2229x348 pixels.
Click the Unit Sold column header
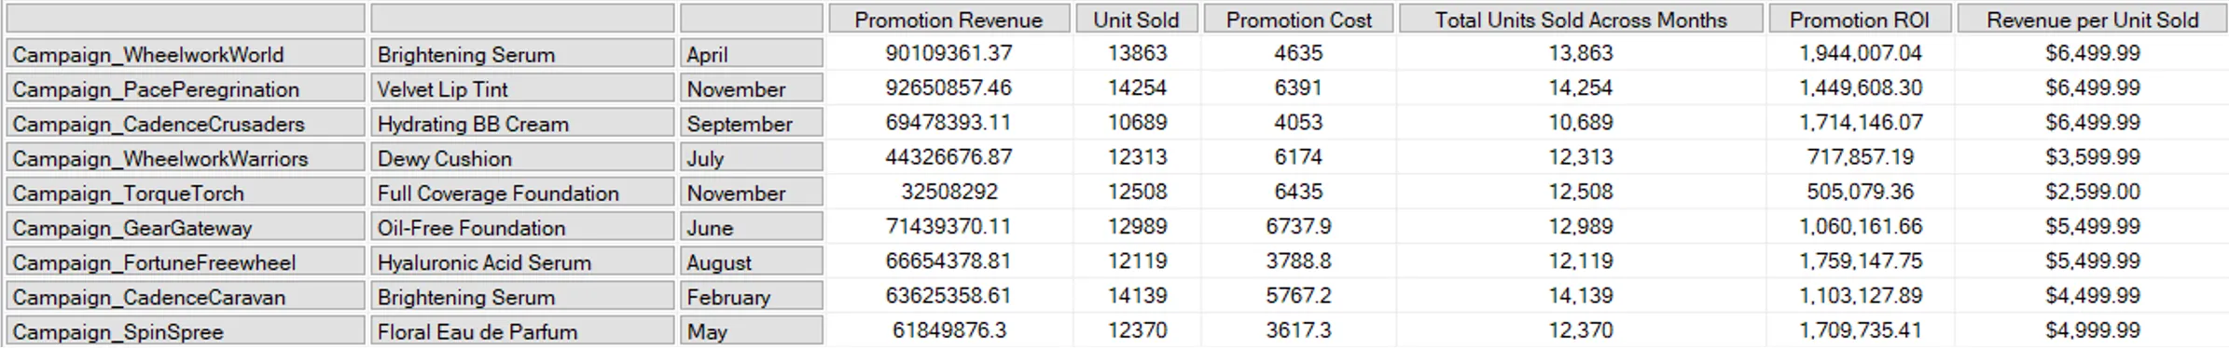coord(1136,20)
